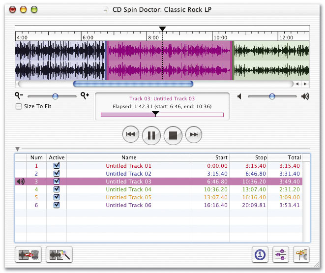Click the green zoom window button
Image resolution: width=325 pixels, height=273 pixels.
tap(34, 9)
